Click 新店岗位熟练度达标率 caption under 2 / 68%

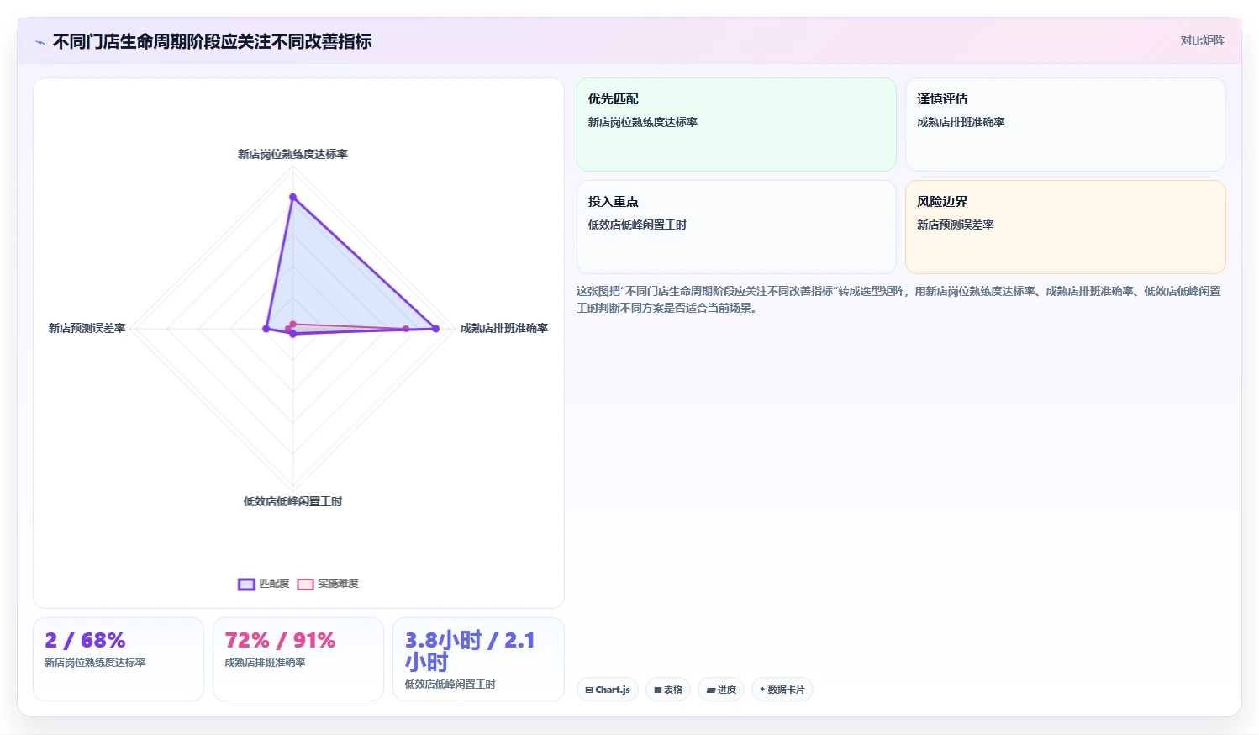coord(95,663)
